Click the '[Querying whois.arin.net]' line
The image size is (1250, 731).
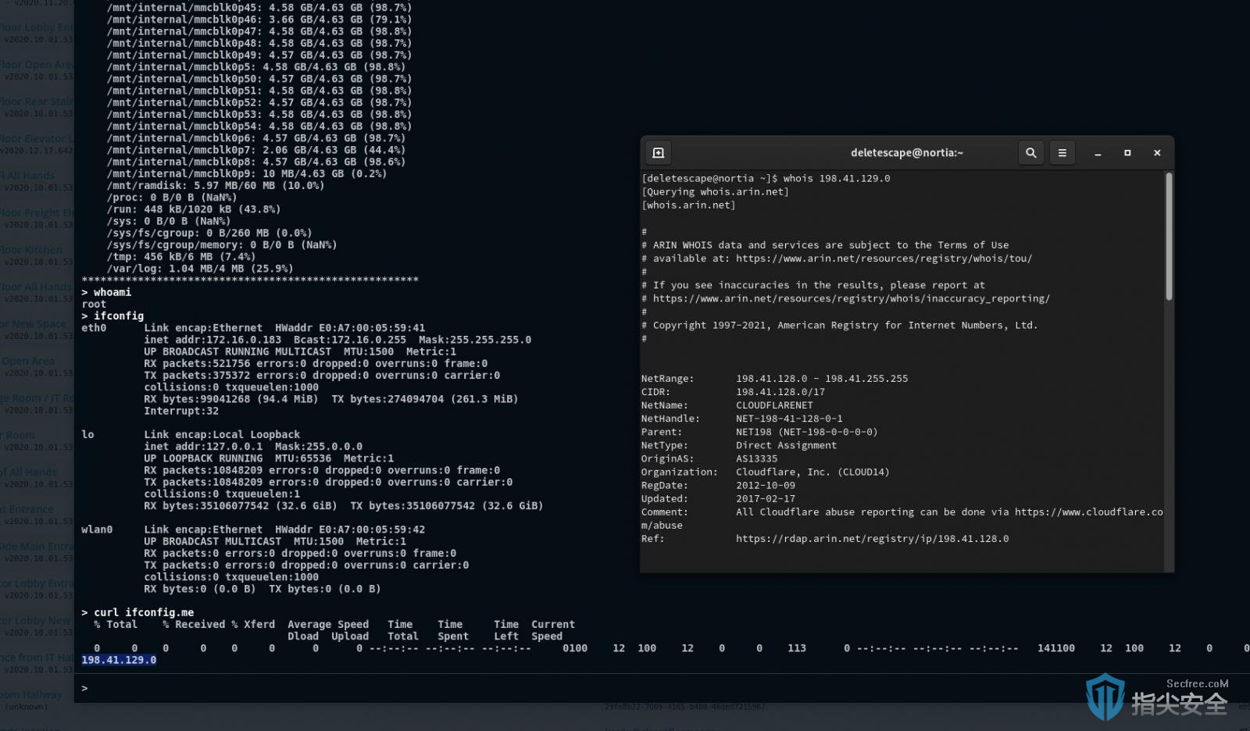pyautogui.click(x=715, y=192)
